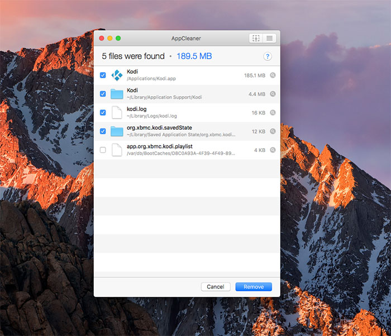Open the help question mark button
This screenshot has height=336, width=391.
coord(268,56)
